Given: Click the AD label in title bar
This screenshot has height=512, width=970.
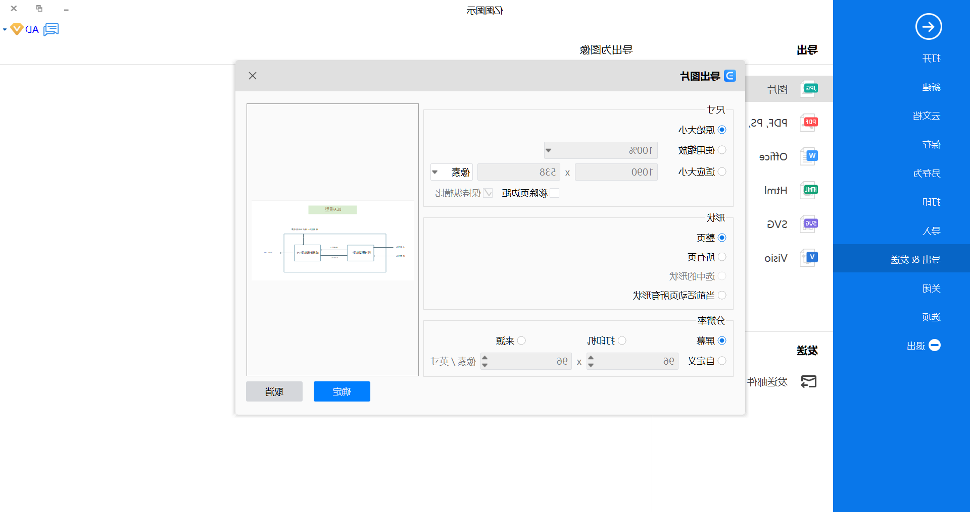Looking at the screenshot, I should (x=32, y=30).
